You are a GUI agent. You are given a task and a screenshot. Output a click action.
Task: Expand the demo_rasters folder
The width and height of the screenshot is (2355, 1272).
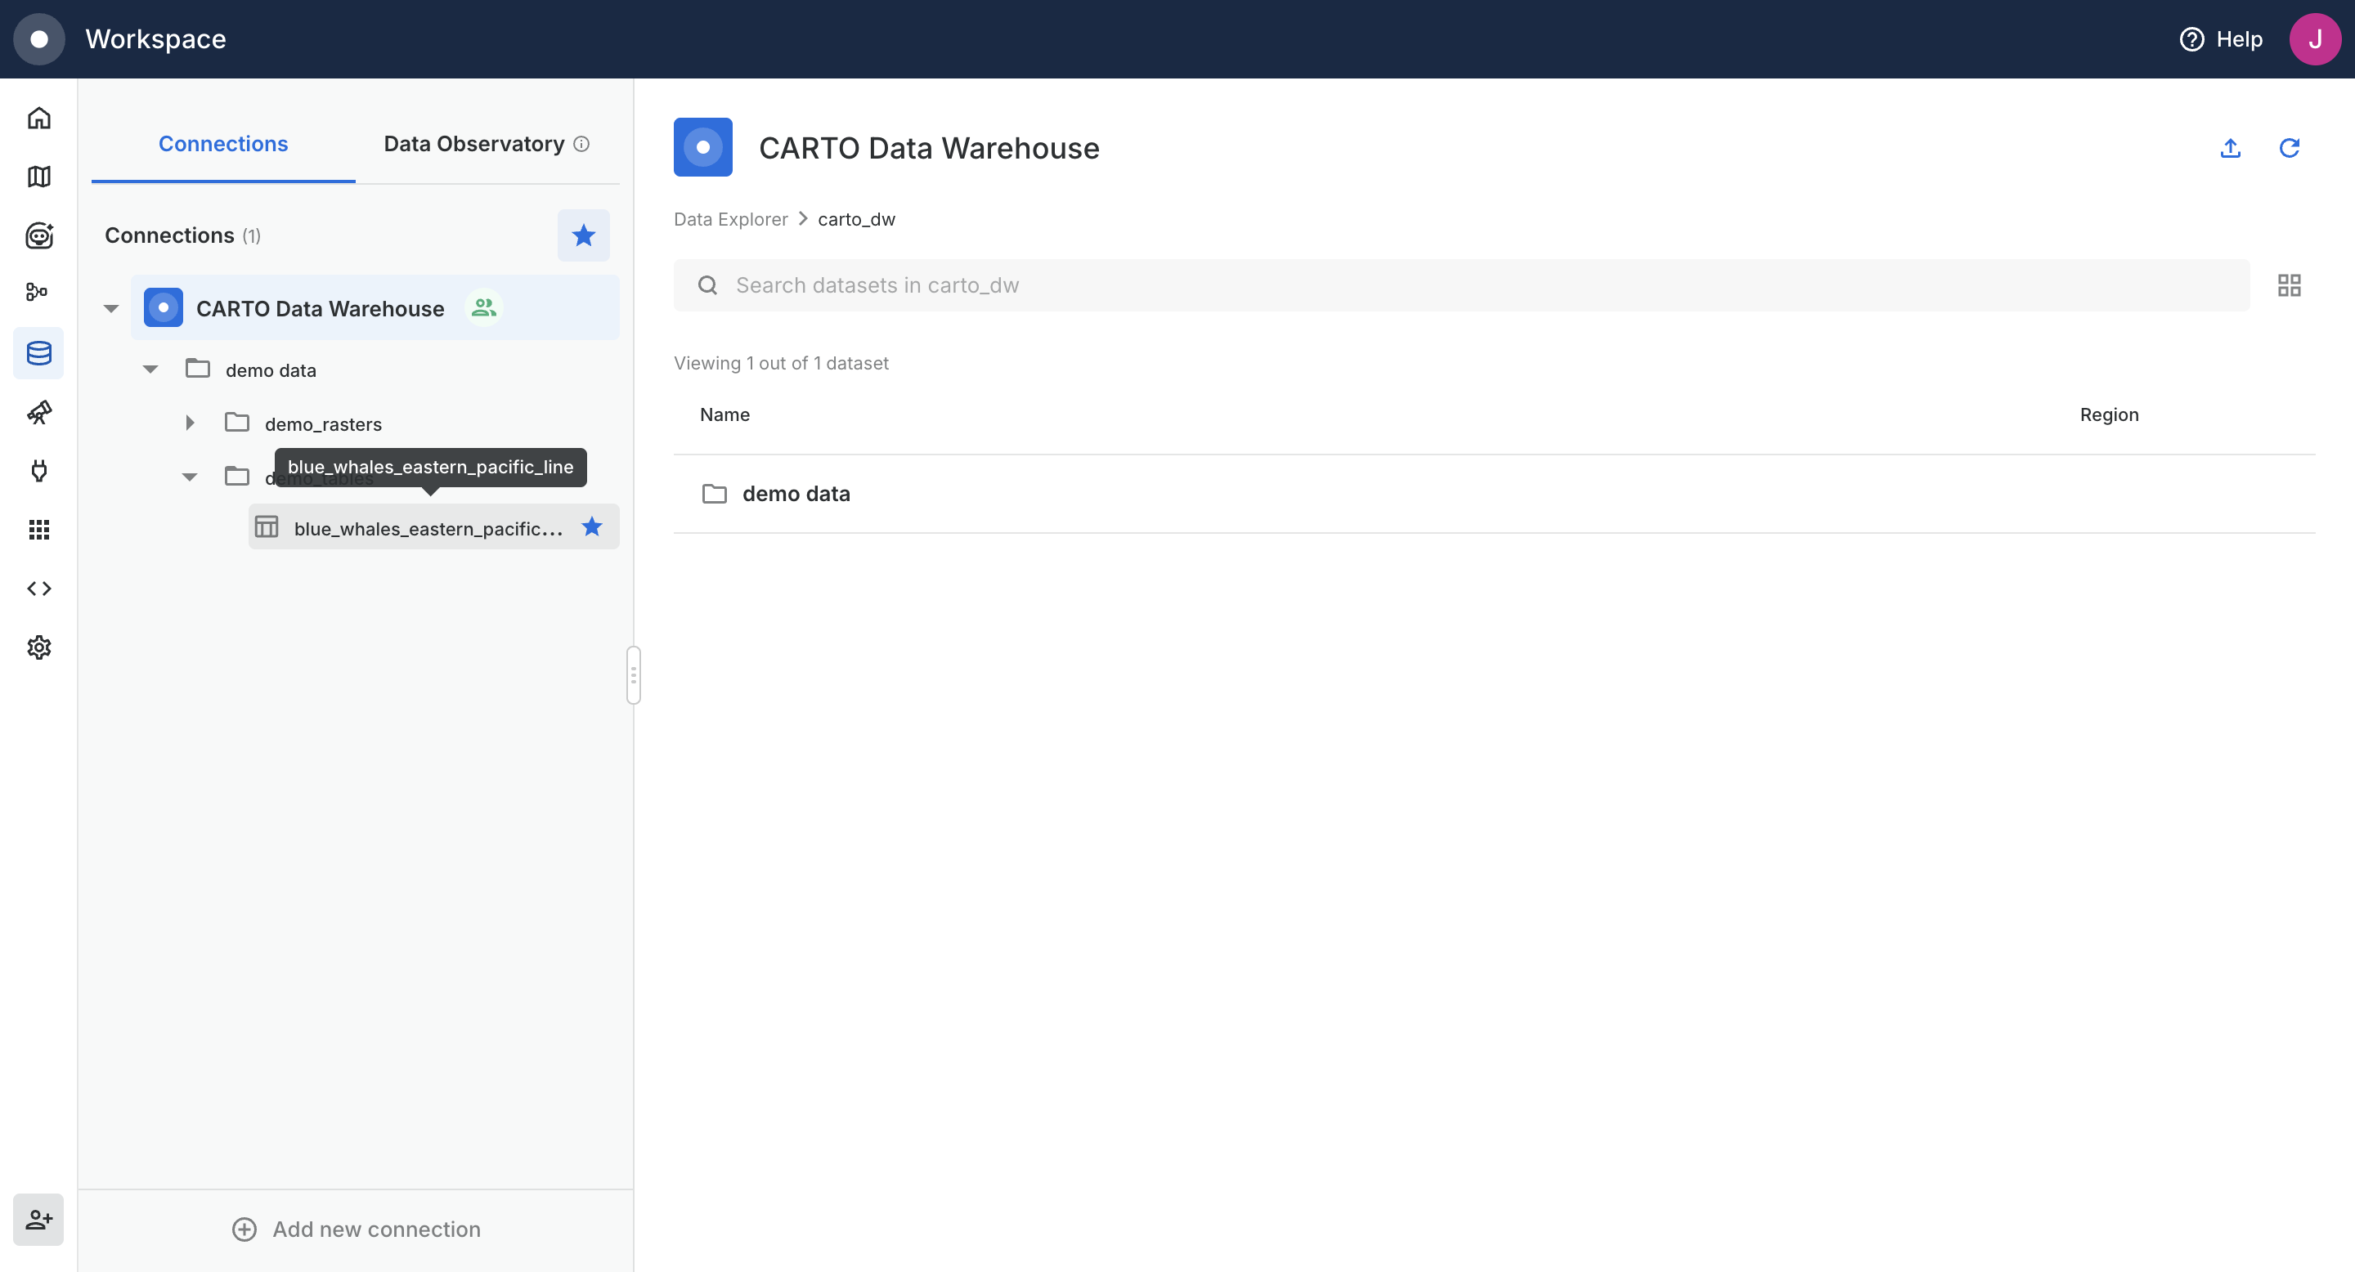coord(191,423)
